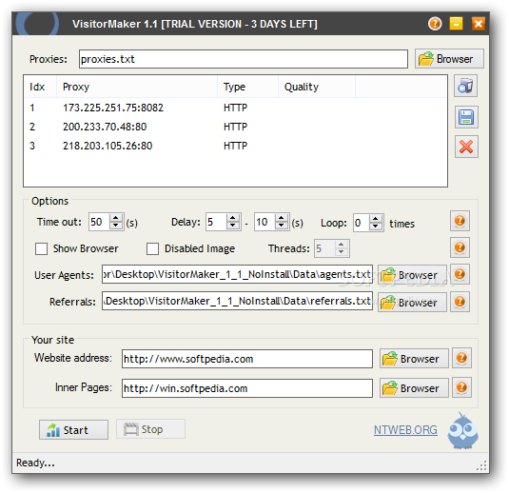Viewport: 509px width, 493px height.
Task: Open help icon for Inner Pages row
Action: tap(461, 387)
